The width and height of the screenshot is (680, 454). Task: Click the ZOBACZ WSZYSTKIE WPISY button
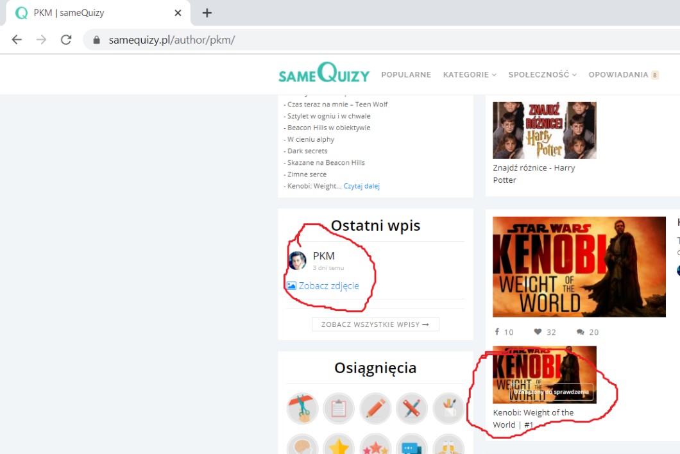click(375, 324)
